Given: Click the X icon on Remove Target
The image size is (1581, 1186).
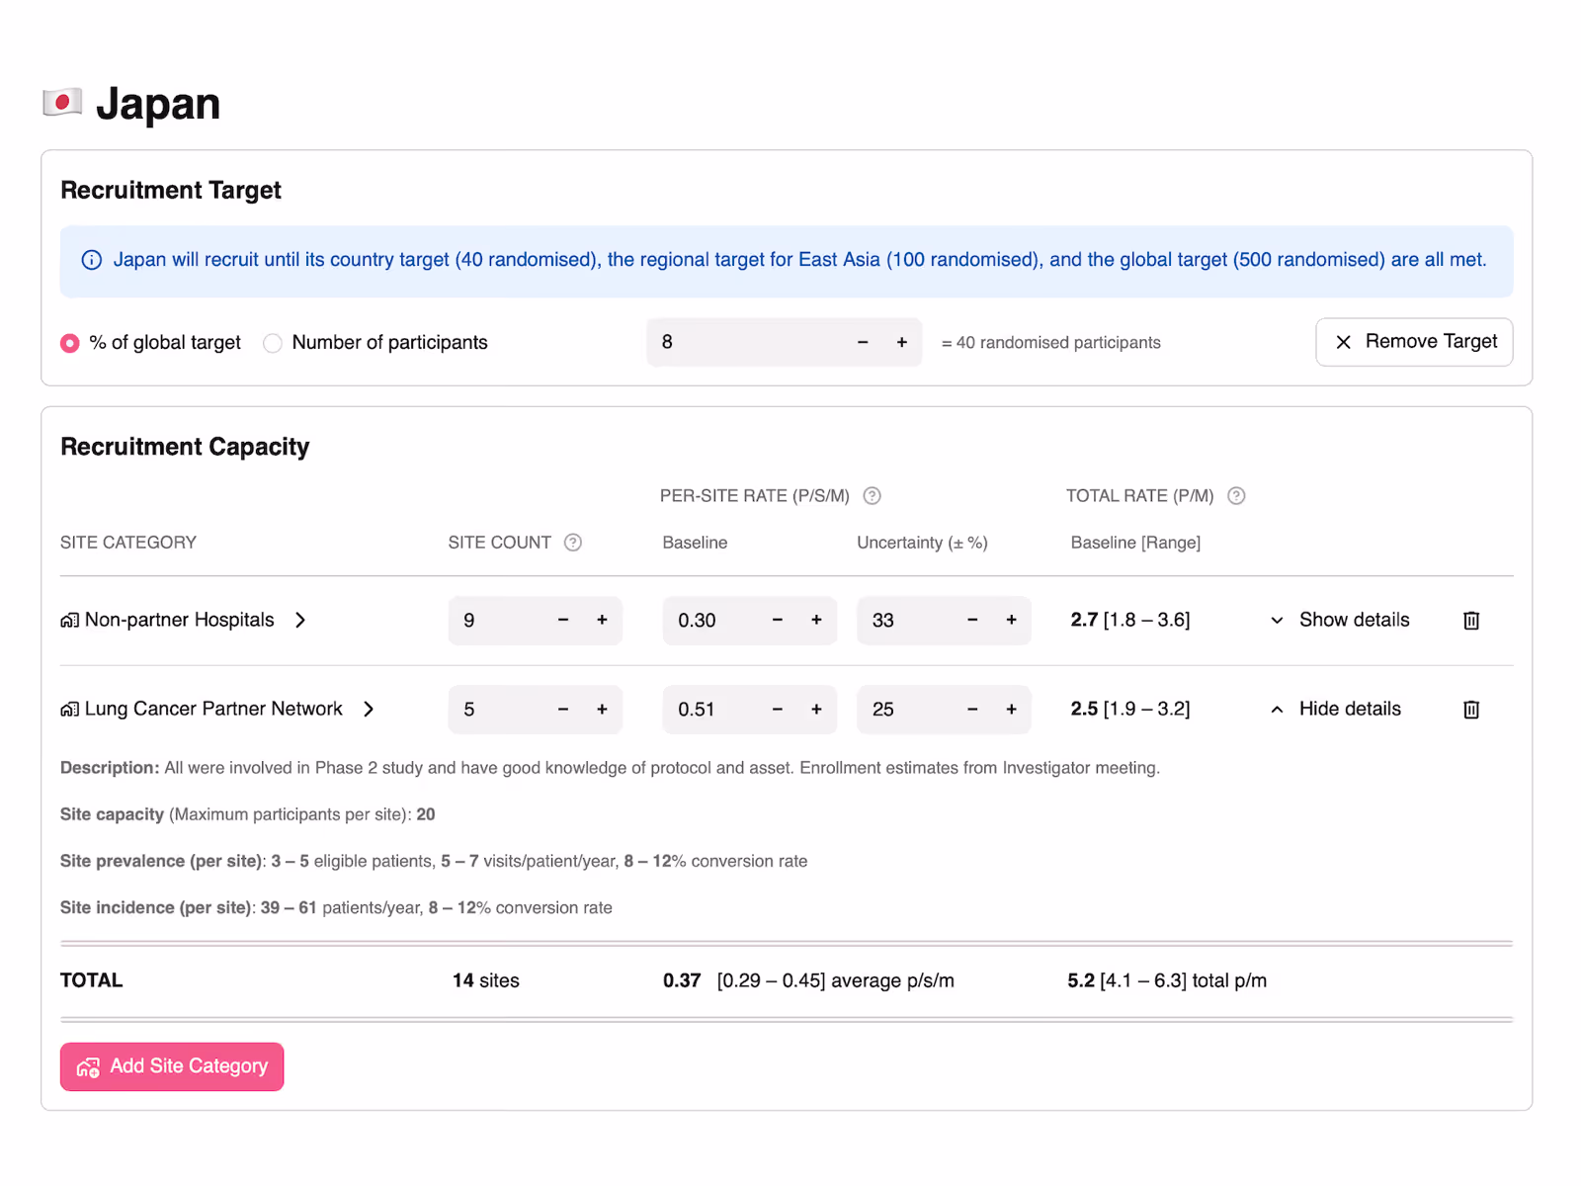Looking at the screenshot, I should coord(1344,342).
